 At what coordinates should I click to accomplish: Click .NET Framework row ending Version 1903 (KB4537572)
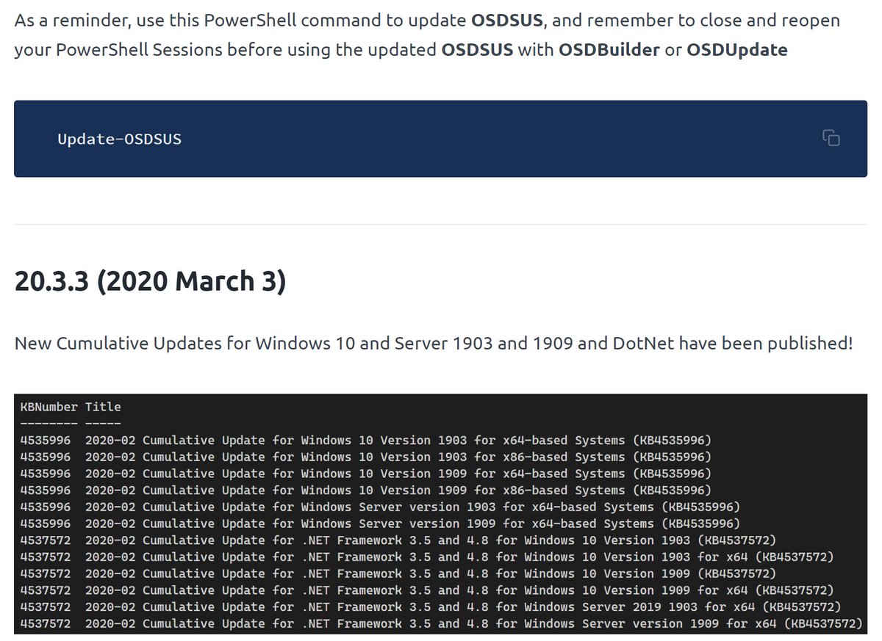398,540
